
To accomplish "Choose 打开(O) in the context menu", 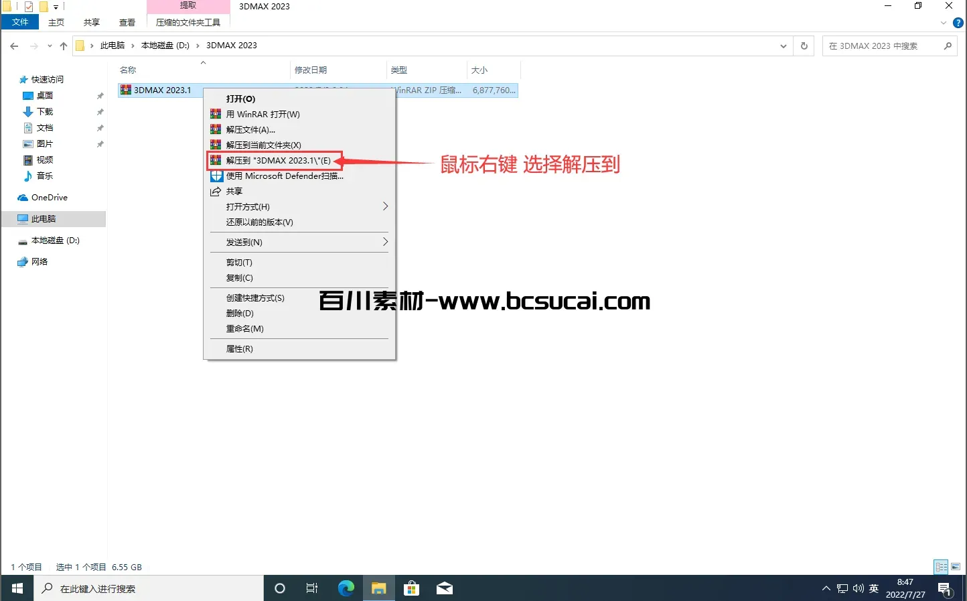I will tap(299, 98).
